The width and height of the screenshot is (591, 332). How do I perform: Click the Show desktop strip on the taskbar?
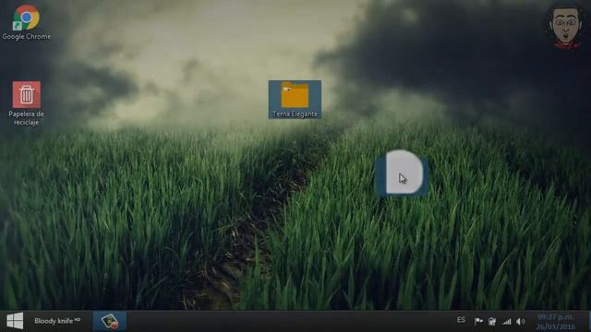pos(589,321)
